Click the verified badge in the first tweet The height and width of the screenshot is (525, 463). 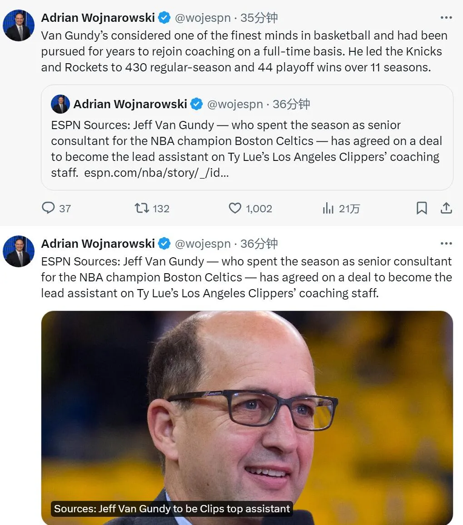pos(164,18)
